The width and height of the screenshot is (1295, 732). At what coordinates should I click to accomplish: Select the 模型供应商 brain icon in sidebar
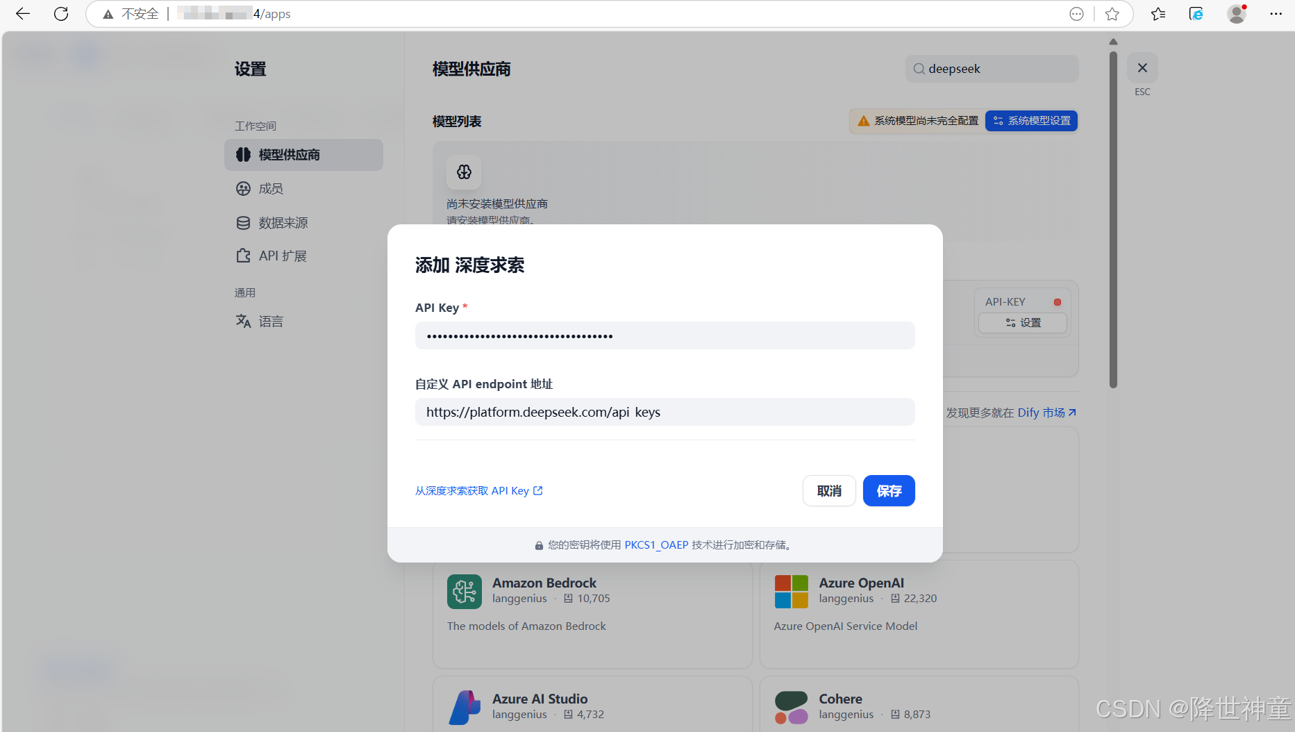coord(243,154)
